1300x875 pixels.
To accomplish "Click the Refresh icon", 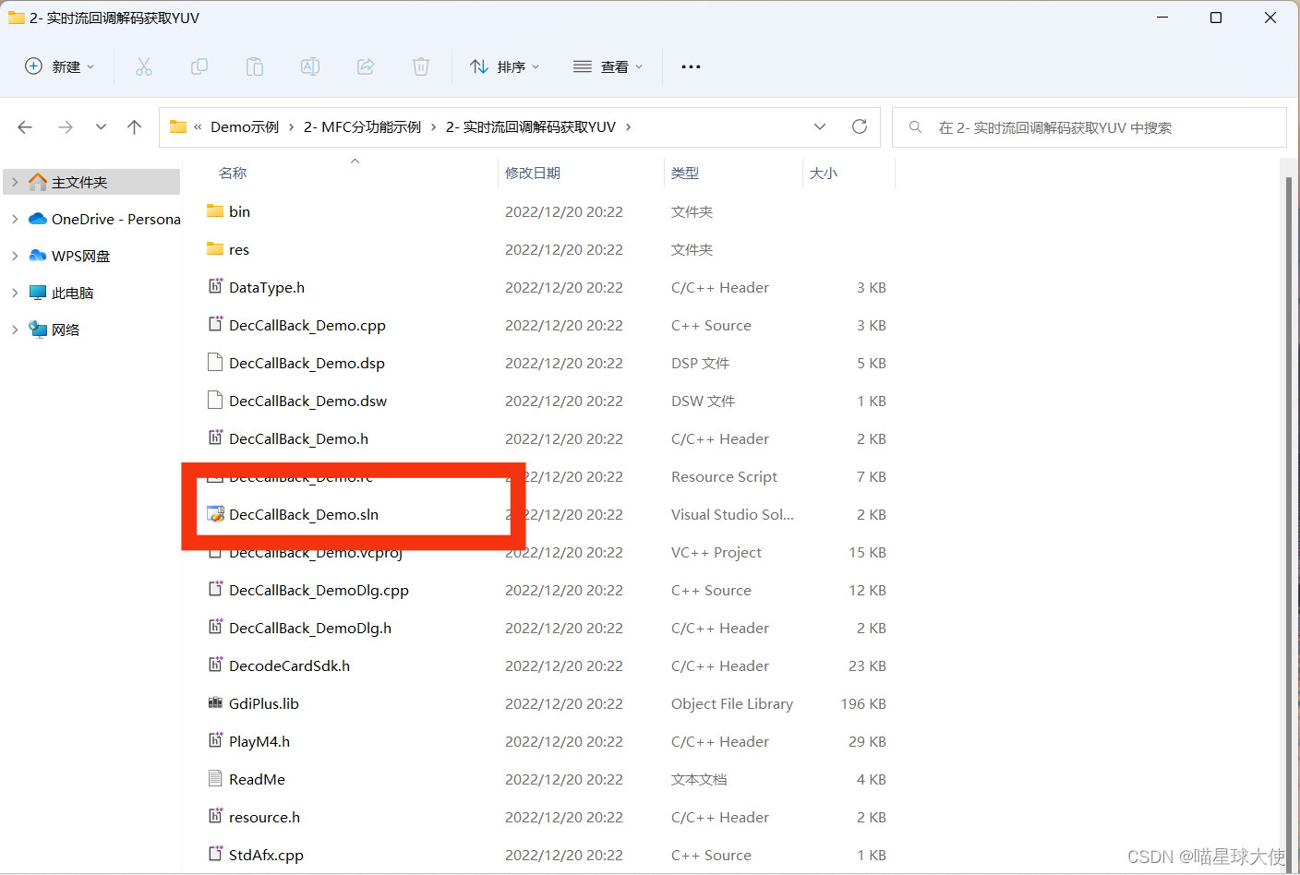I will (860, 127).
